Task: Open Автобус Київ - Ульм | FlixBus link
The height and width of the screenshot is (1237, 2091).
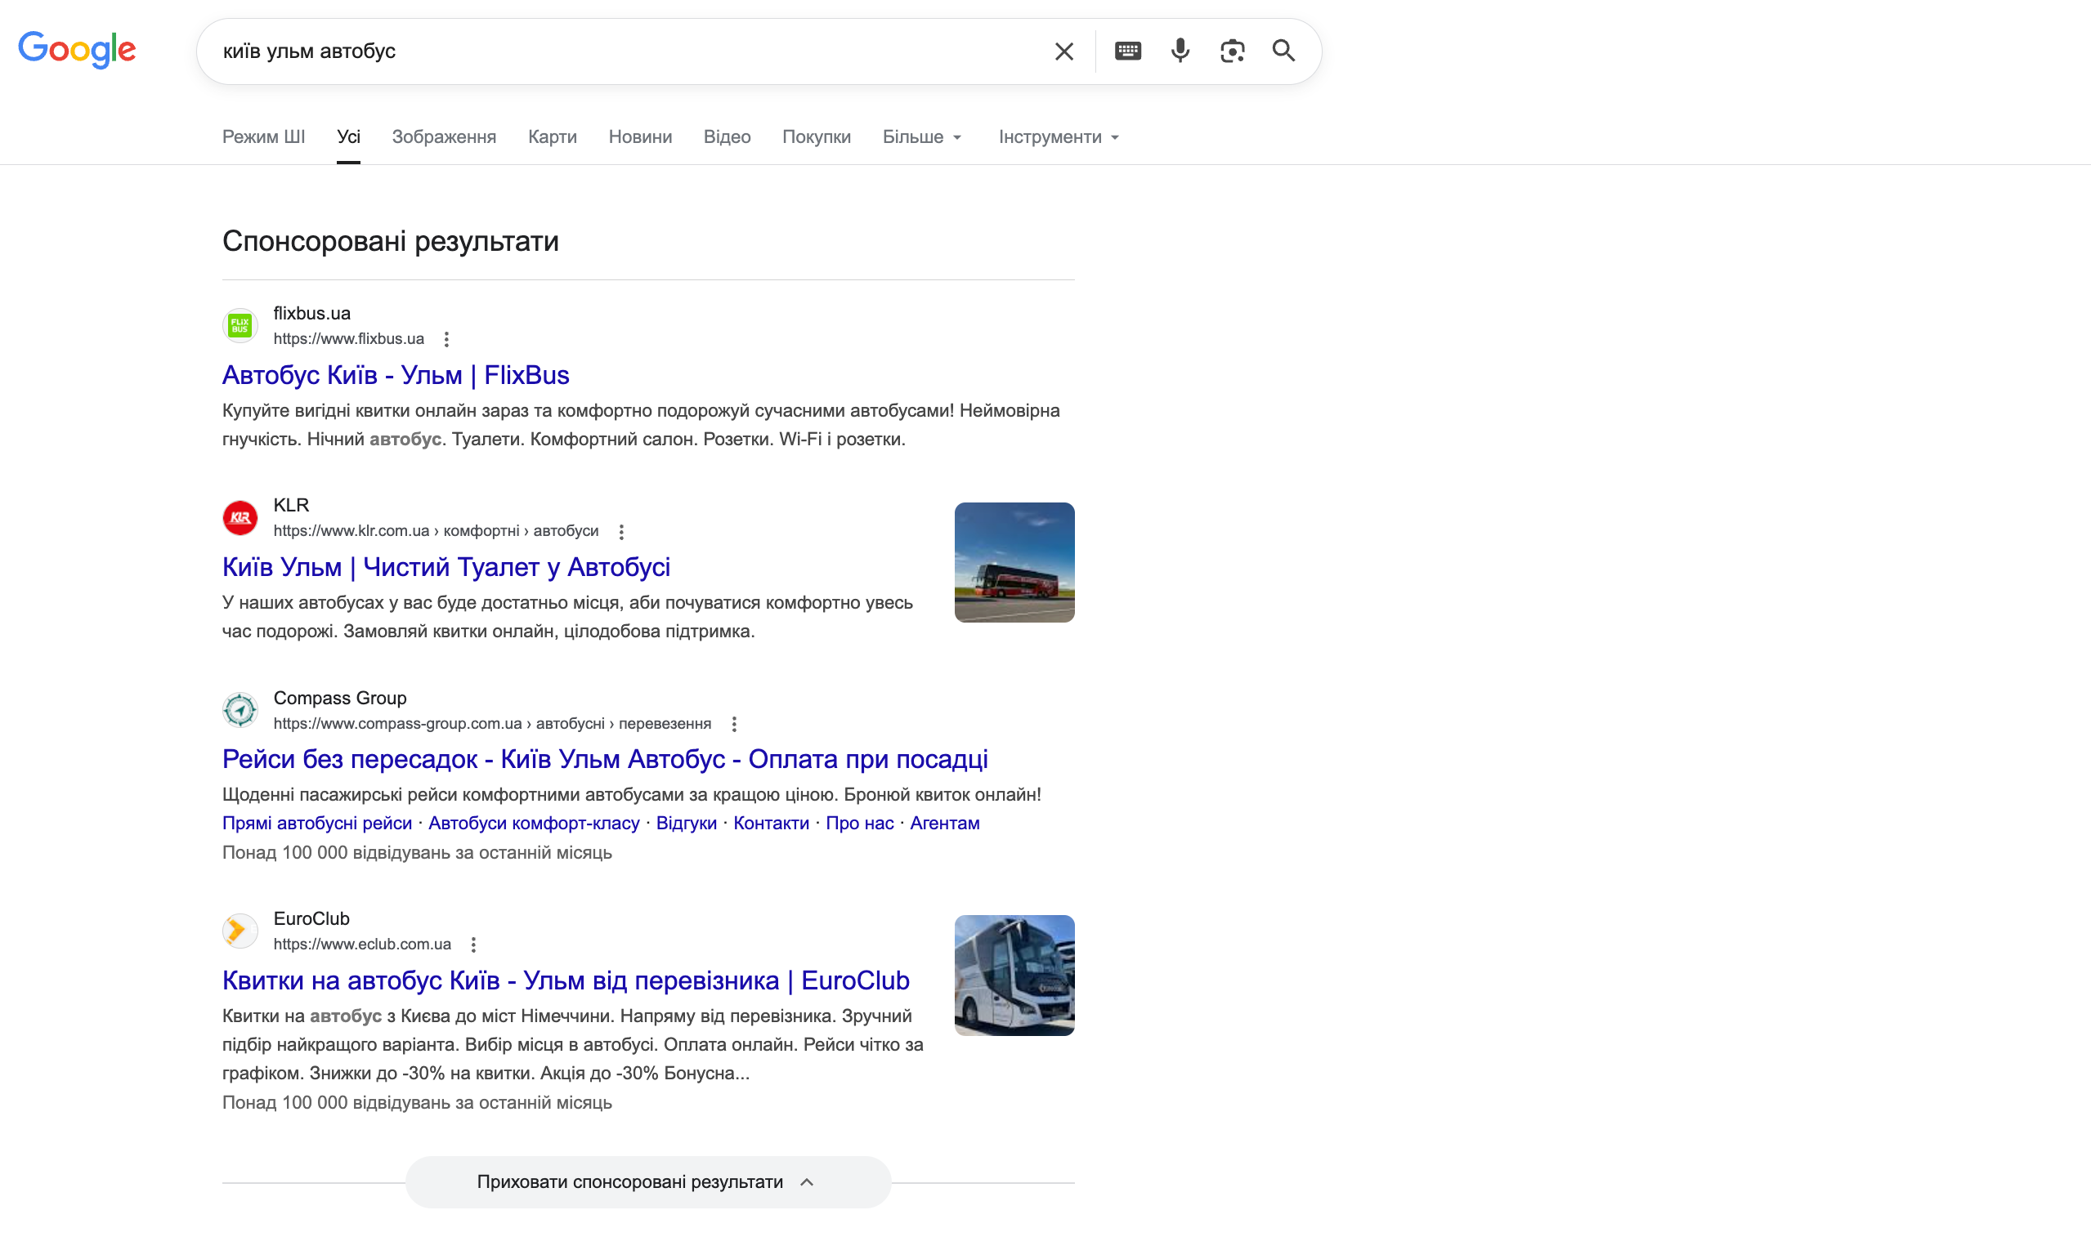Action: (x=395, y=375)
